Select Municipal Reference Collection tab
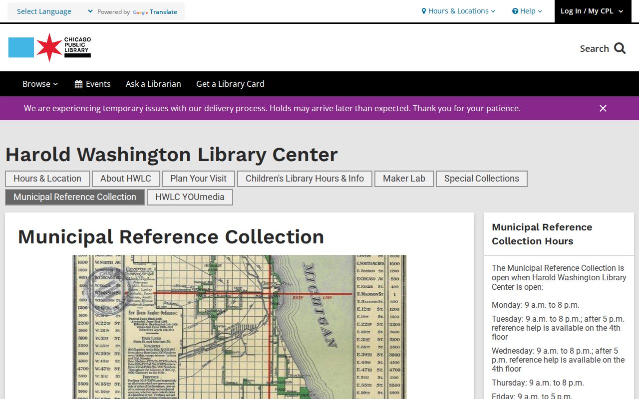 [x=75, y=197]
